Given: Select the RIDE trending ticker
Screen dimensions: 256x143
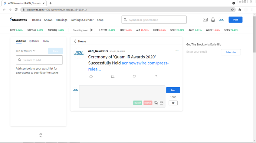Looking at the screenshot, I should 126,30.
